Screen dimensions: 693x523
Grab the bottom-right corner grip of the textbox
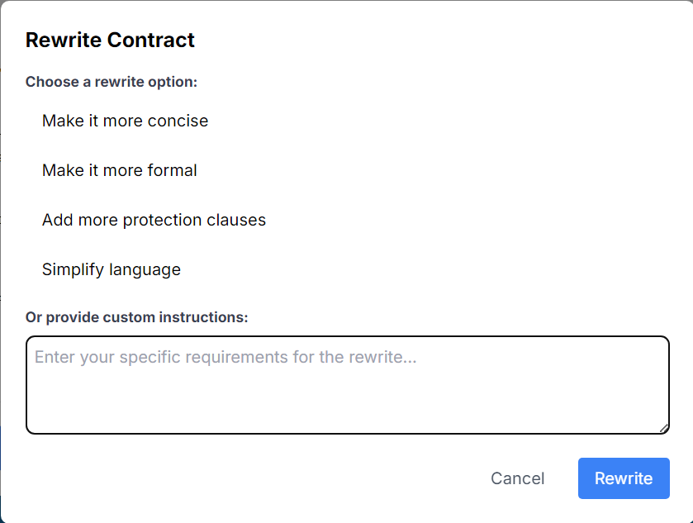(663, 428)
